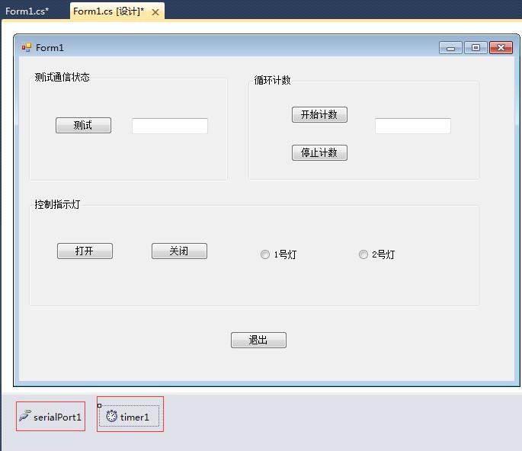522x451 pixels.
Task: Click the text box beside 测试 button
Action: (x=170, y=126)
